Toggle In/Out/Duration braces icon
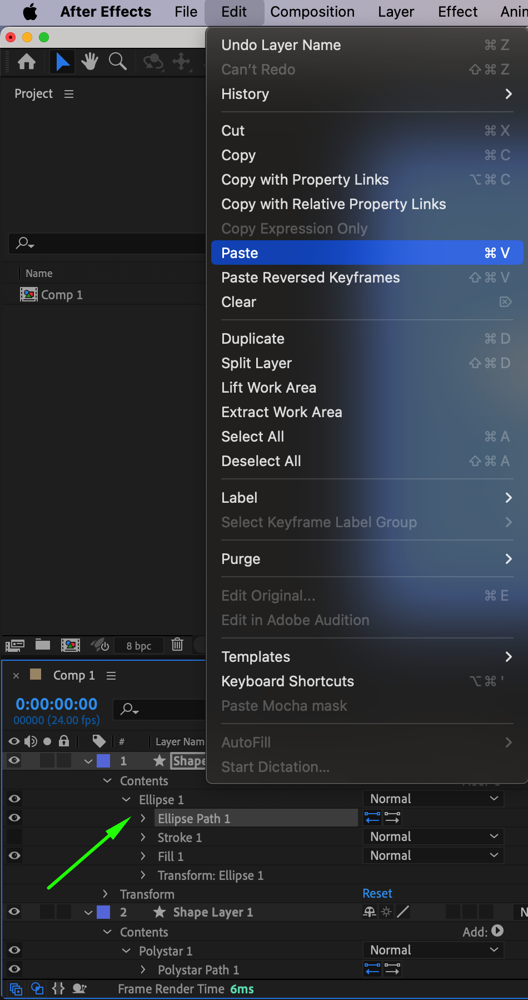 click(x=58, y=988)
